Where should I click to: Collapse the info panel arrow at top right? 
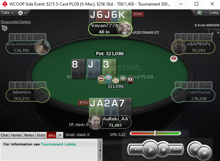[218, 33]
